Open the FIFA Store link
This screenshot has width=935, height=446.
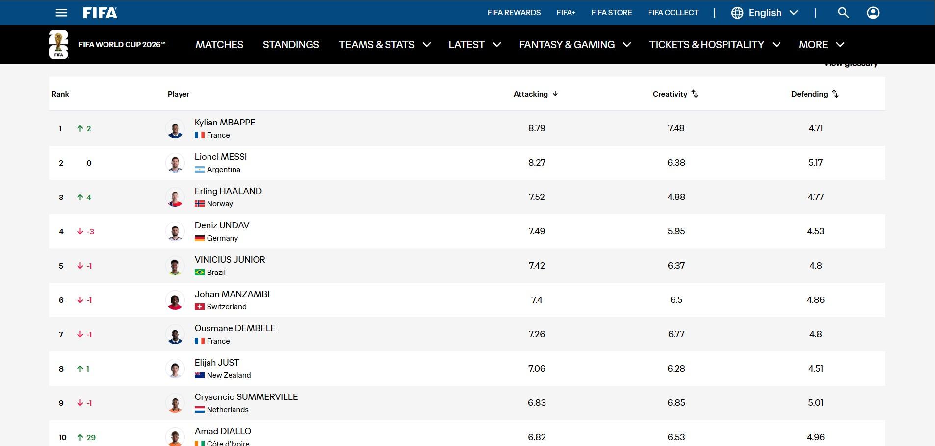(612, 13)
